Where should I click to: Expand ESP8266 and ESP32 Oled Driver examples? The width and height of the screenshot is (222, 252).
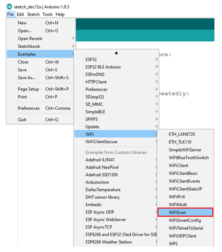click(x=116, y=235)
